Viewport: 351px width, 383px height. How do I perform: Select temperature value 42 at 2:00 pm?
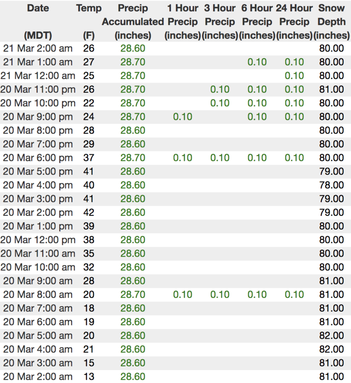coord(89,213)
